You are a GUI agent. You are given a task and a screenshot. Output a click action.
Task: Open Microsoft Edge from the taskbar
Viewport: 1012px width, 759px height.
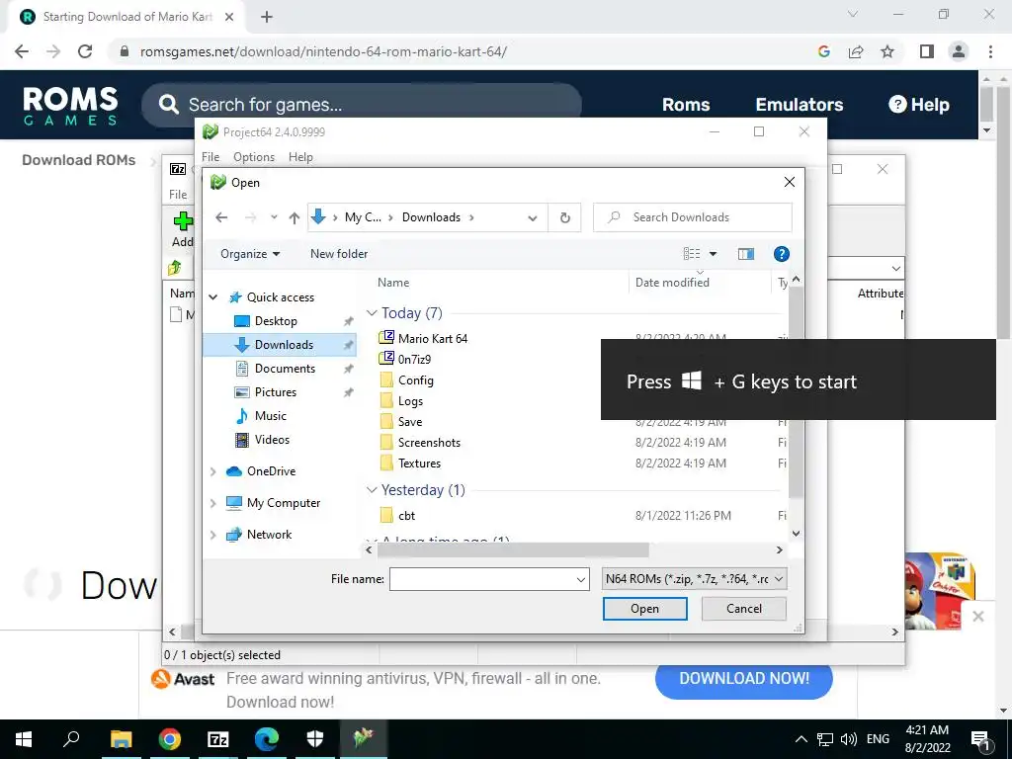267,739
